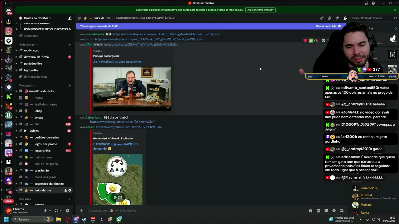Click Marcar como lida in the new messages bar
The width and height of the screenshot is (399, 224).
[328, 26]
